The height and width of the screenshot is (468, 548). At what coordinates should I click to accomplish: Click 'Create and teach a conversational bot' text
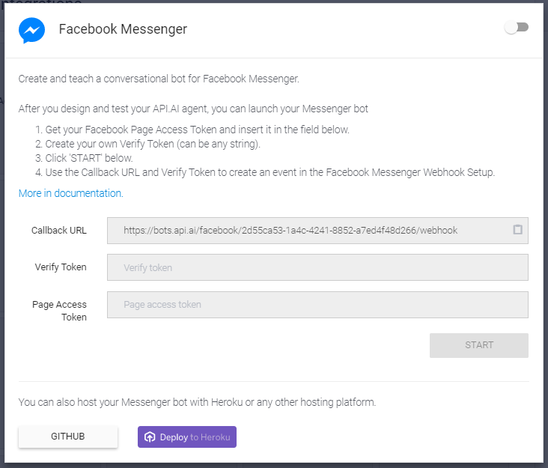pos(159,79)
